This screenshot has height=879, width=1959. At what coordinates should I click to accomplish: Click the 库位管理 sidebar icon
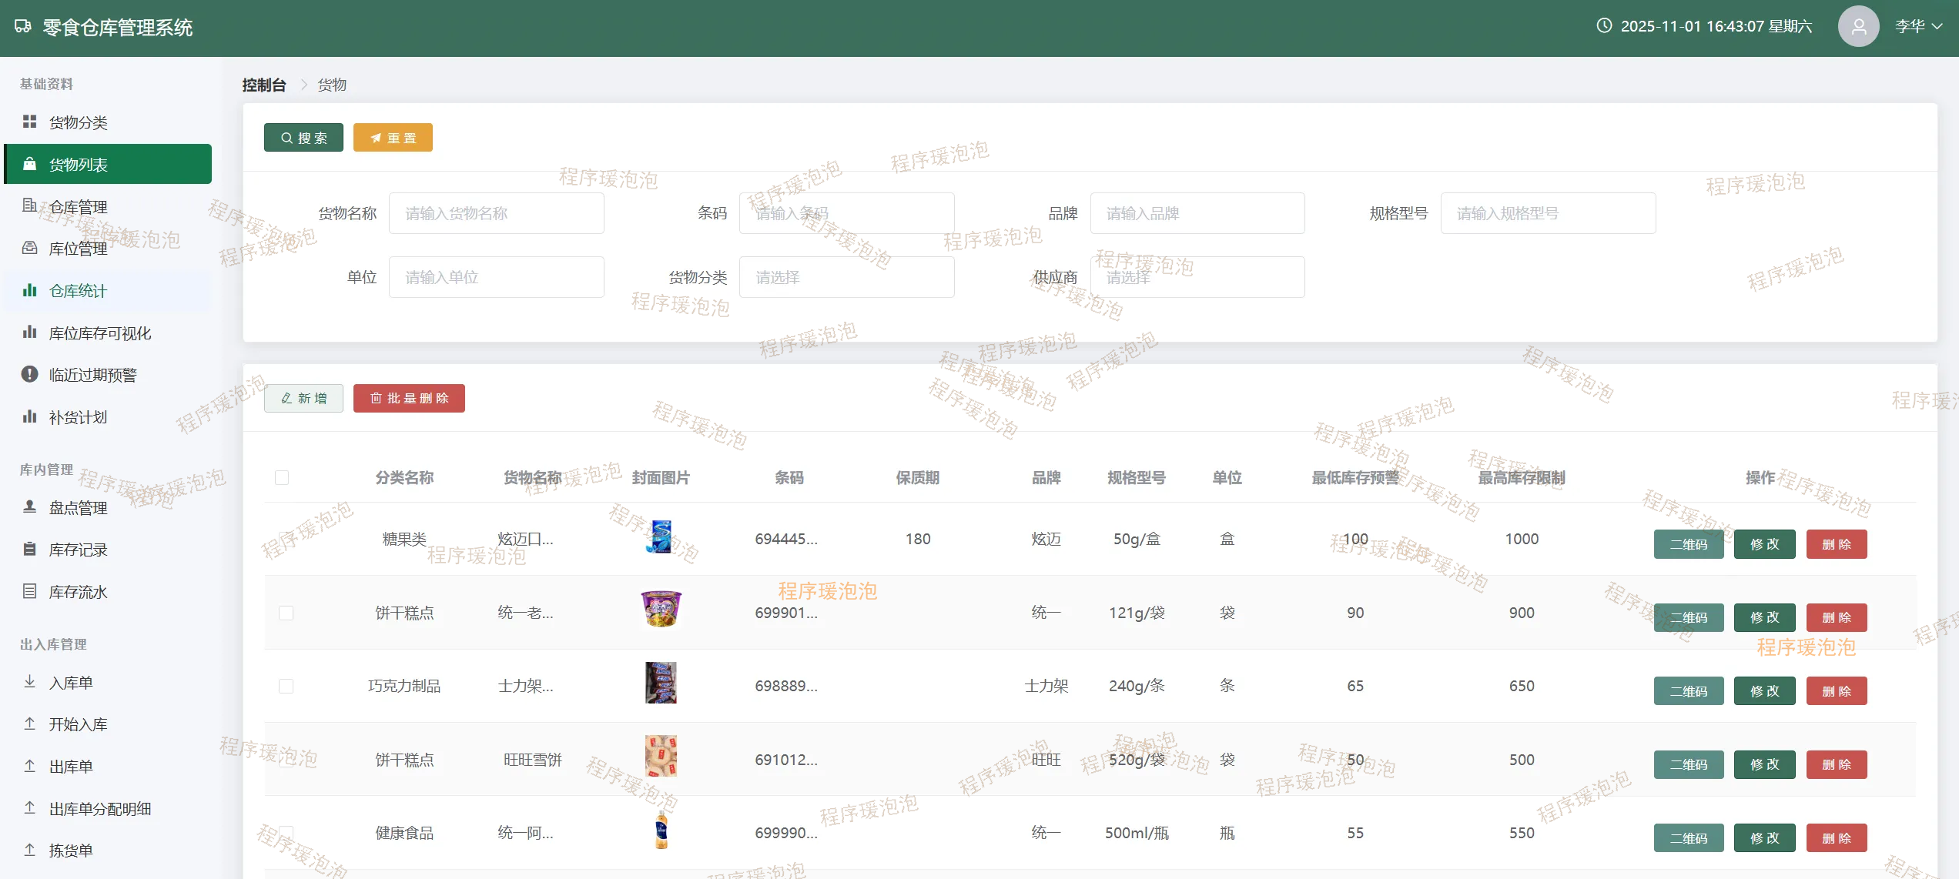(29, 248)
